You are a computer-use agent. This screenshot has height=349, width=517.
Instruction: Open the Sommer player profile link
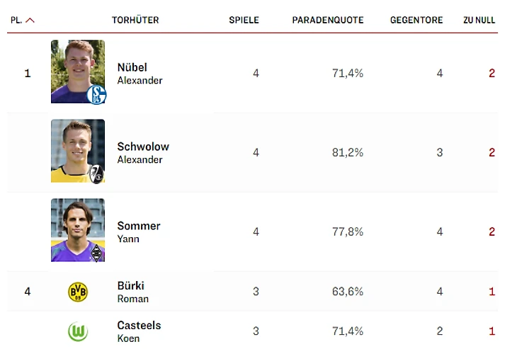pyautogui.click(x=139, y=226)
